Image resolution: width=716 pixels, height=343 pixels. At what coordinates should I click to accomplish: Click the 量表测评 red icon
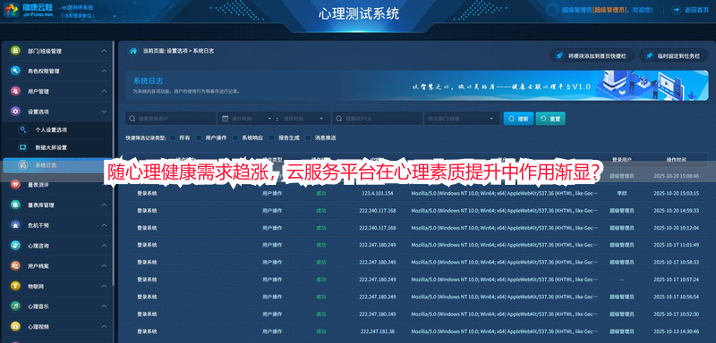15,185
